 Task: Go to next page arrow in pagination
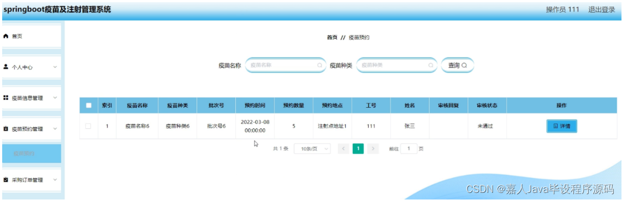tap(373, 149)
